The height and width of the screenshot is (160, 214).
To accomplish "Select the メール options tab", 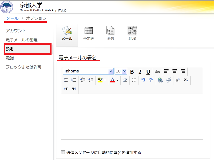I will (x=67, y=35).
